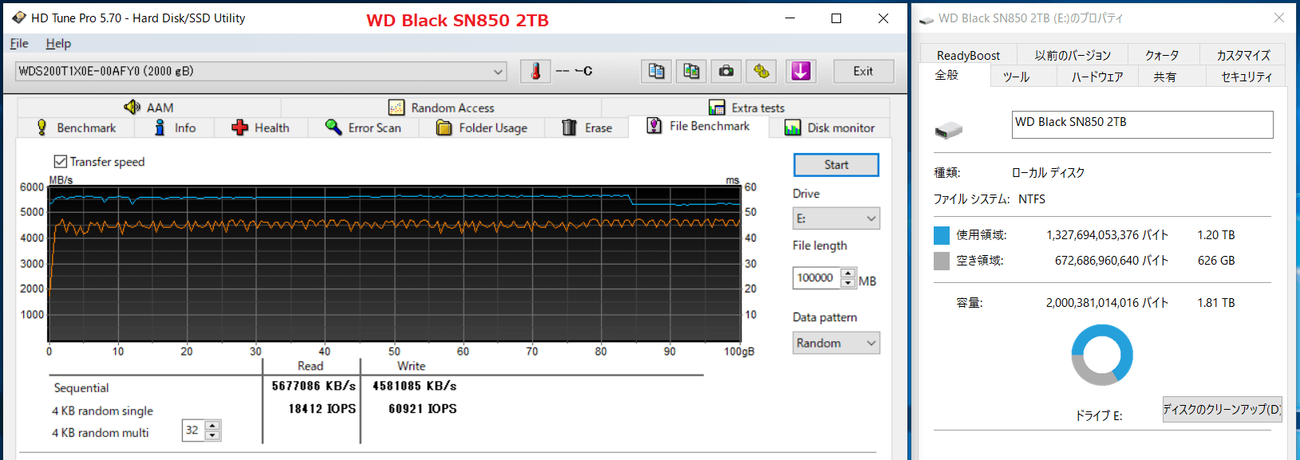Click the volume name field WD Black SN850 2TB

pyautogui.click(x=1142, y=124)
